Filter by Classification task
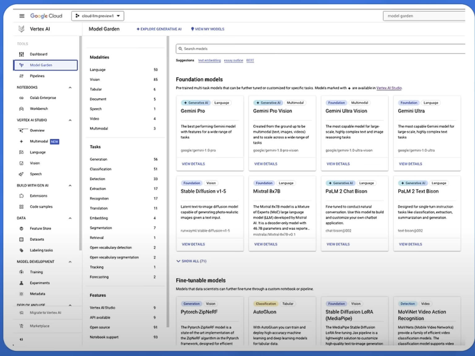The width and height of the screenshot is (475, 356). point(124,169)
